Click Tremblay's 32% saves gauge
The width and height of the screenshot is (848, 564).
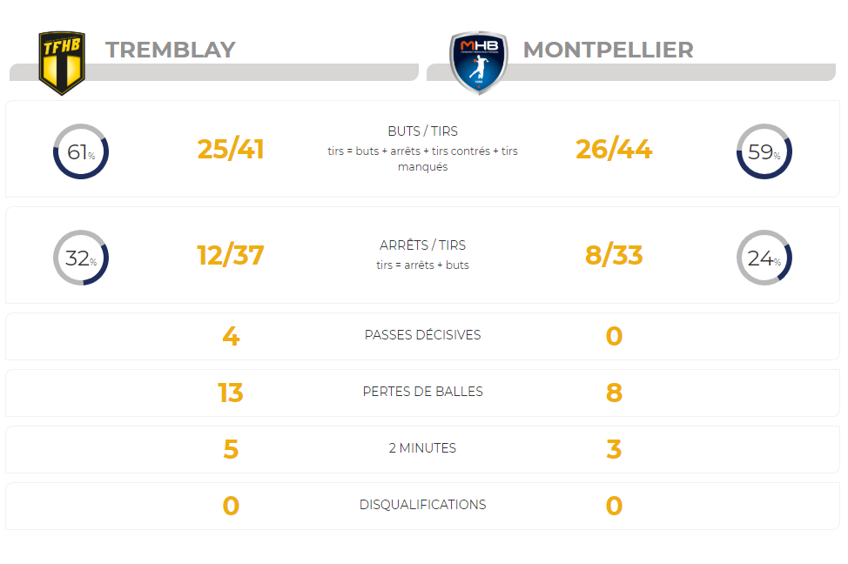[81, 258]
